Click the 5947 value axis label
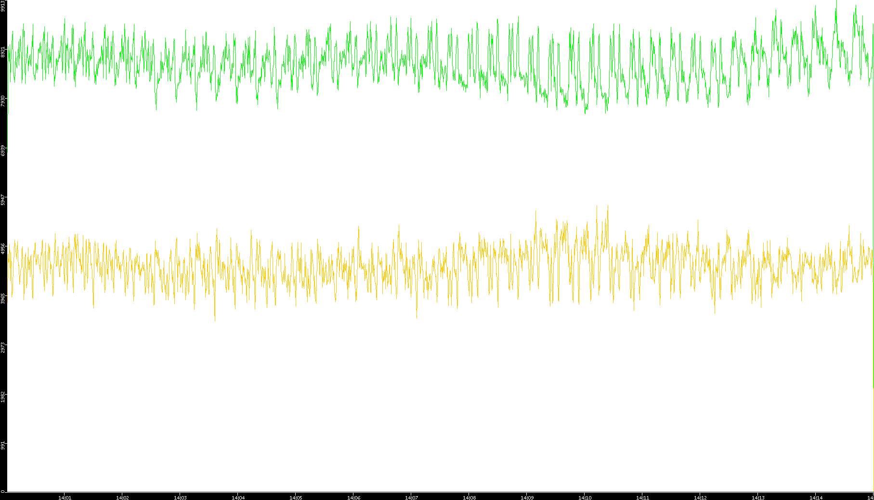Image resolution: width=874 pixels, height=500 pixels. tap(3, 200)
